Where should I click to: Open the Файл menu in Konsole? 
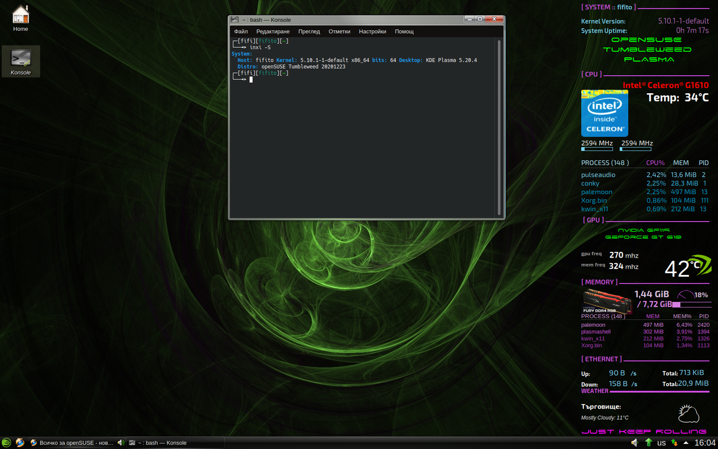pos(241,31)
